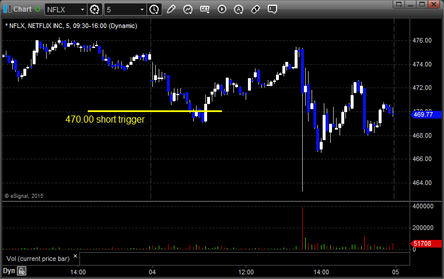
Task: Click the 05 date label on time axis
Action: click(396, 272)
